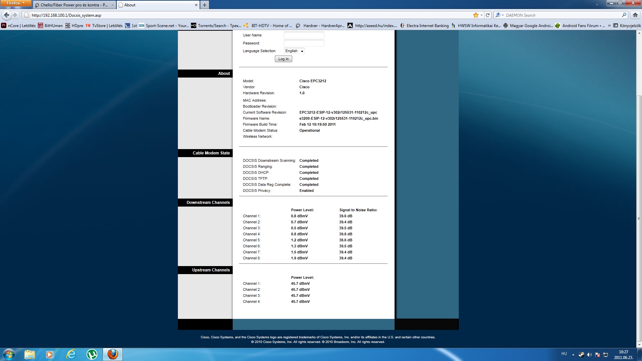Image resolution: width=642 pixels, height=361 pixels.
Task: Open the aseed.hu bookmark
Action: [x=372, y=25]
